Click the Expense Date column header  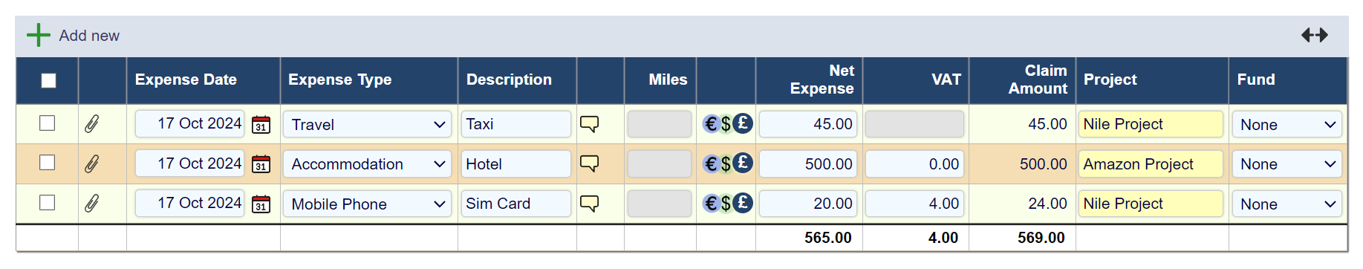coord(186,80)
